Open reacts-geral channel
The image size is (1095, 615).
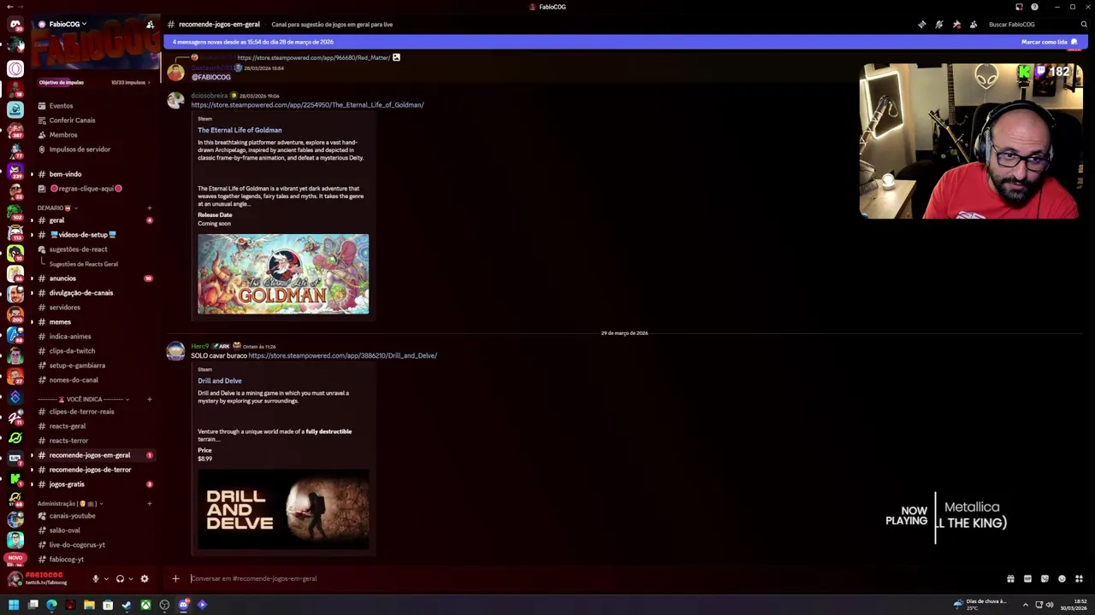click(x=67, y=426)
